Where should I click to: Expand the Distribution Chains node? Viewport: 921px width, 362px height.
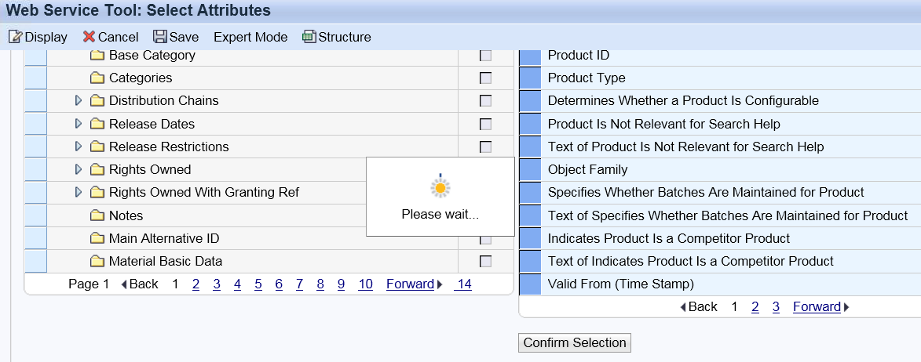(79, 101)
